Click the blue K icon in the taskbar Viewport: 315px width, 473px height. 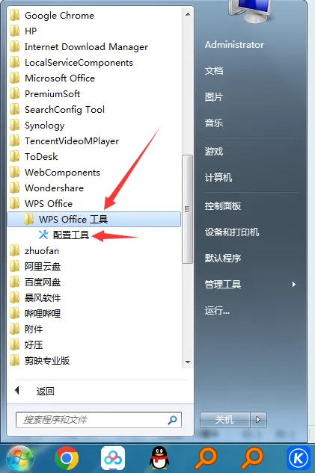298,458
